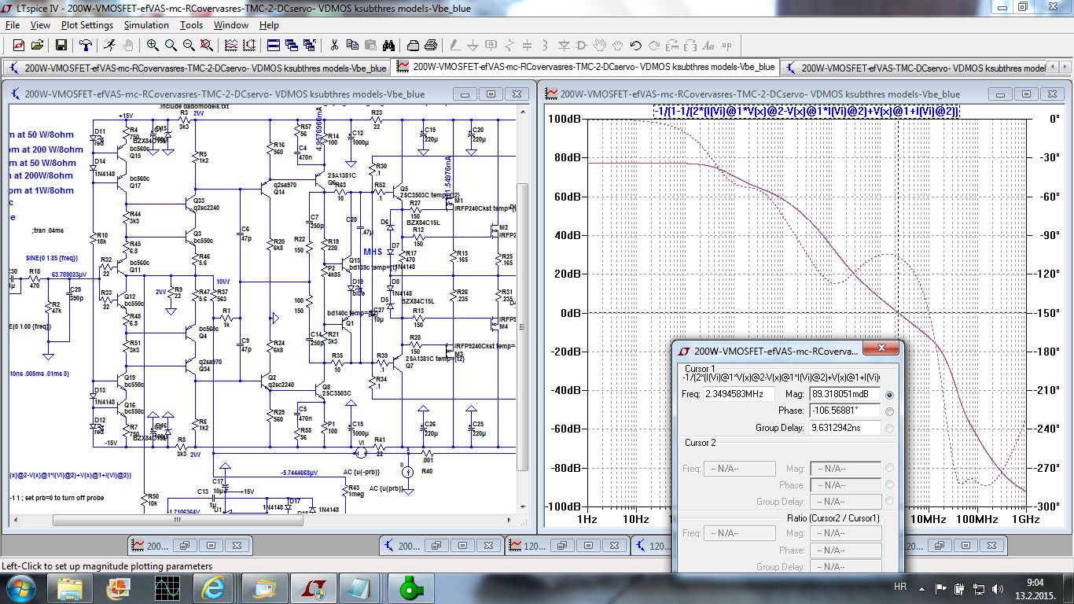Run the simulation with running-man icon
This screenshot has width=1074, height=604.
pyautogui.click(x=109, y=45)
